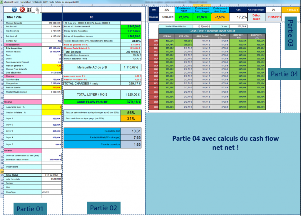This screenshot has width=301, height=216.
Task: Click the Loyer 4 value cell
Action: coord(51,137)
